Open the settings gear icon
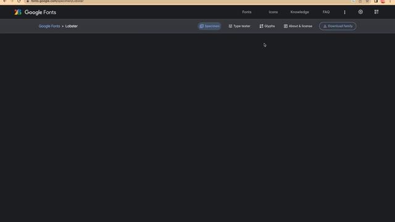 click(x=360, y=12)
